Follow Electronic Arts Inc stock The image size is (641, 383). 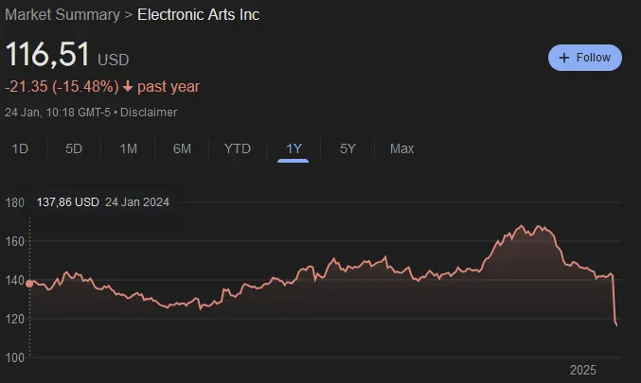(x=585, y=58)
